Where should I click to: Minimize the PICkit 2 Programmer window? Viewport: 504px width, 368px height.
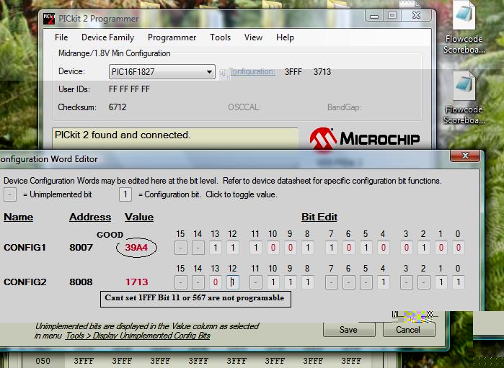(374, 16)
